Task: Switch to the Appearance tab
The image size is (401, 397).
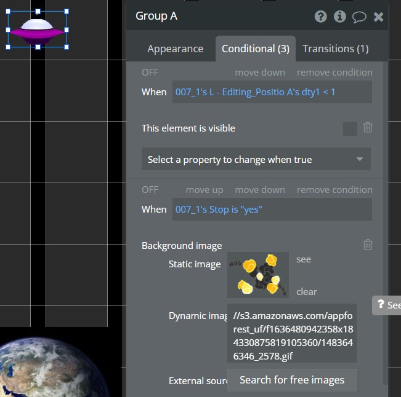Action: pyautogui.click(x=175, y=49)
